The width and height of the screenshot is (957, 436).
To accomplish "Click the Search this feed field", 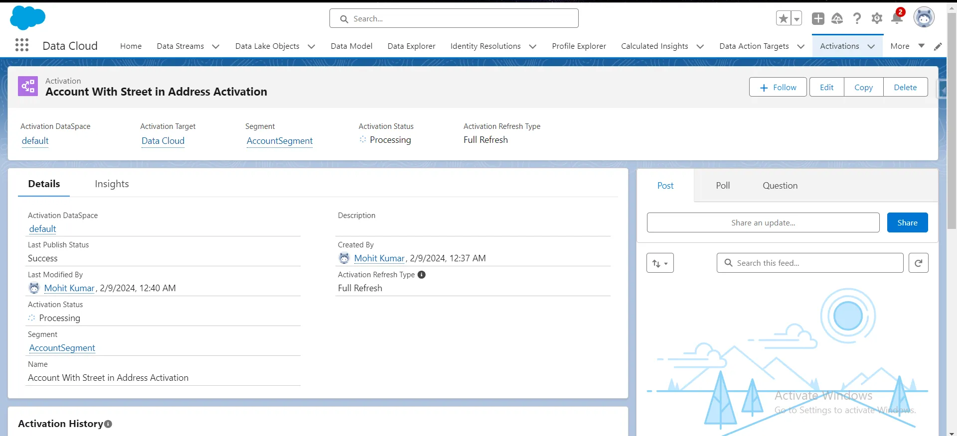I will click(x=810, y=263).
